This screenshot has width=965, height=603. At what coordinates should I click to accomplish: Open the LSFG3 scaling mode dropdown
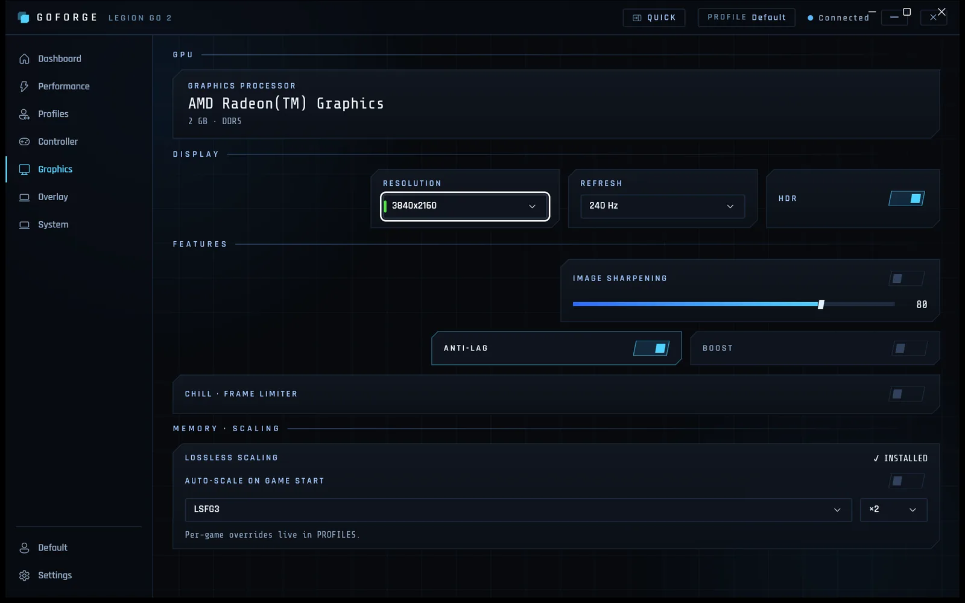click(518, 510)
